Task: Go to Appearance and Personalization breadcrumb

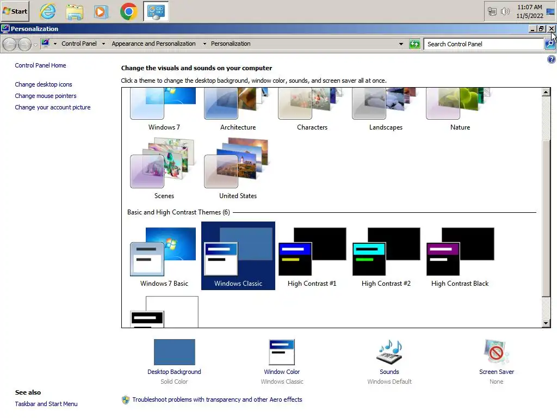Action: 153,44
